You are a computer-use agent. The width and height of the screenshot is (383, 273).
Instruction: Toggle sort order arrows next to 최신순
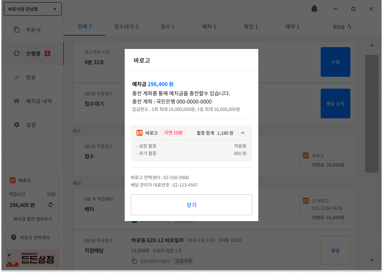coord(350,27)
